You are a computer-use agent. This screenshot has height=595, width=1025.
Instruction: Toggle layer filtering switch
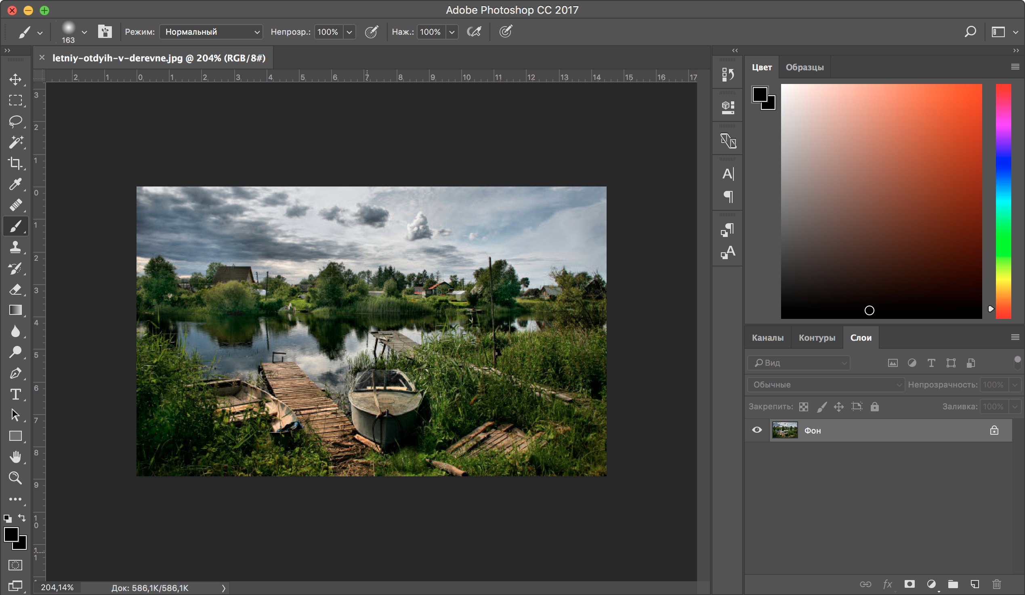[1017, 362]
